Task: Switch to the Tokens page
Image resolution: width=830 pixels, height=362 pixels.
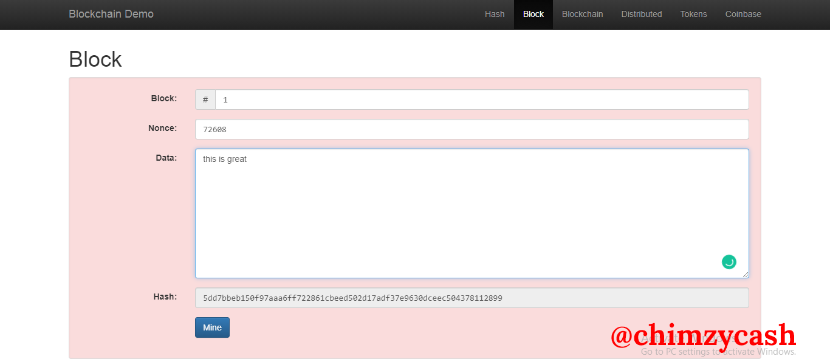Action: [693, 14]
